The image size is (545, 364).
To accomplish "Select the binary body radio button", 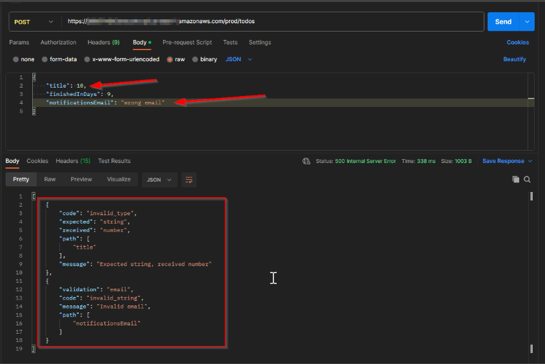I will (x=194, y=59).
